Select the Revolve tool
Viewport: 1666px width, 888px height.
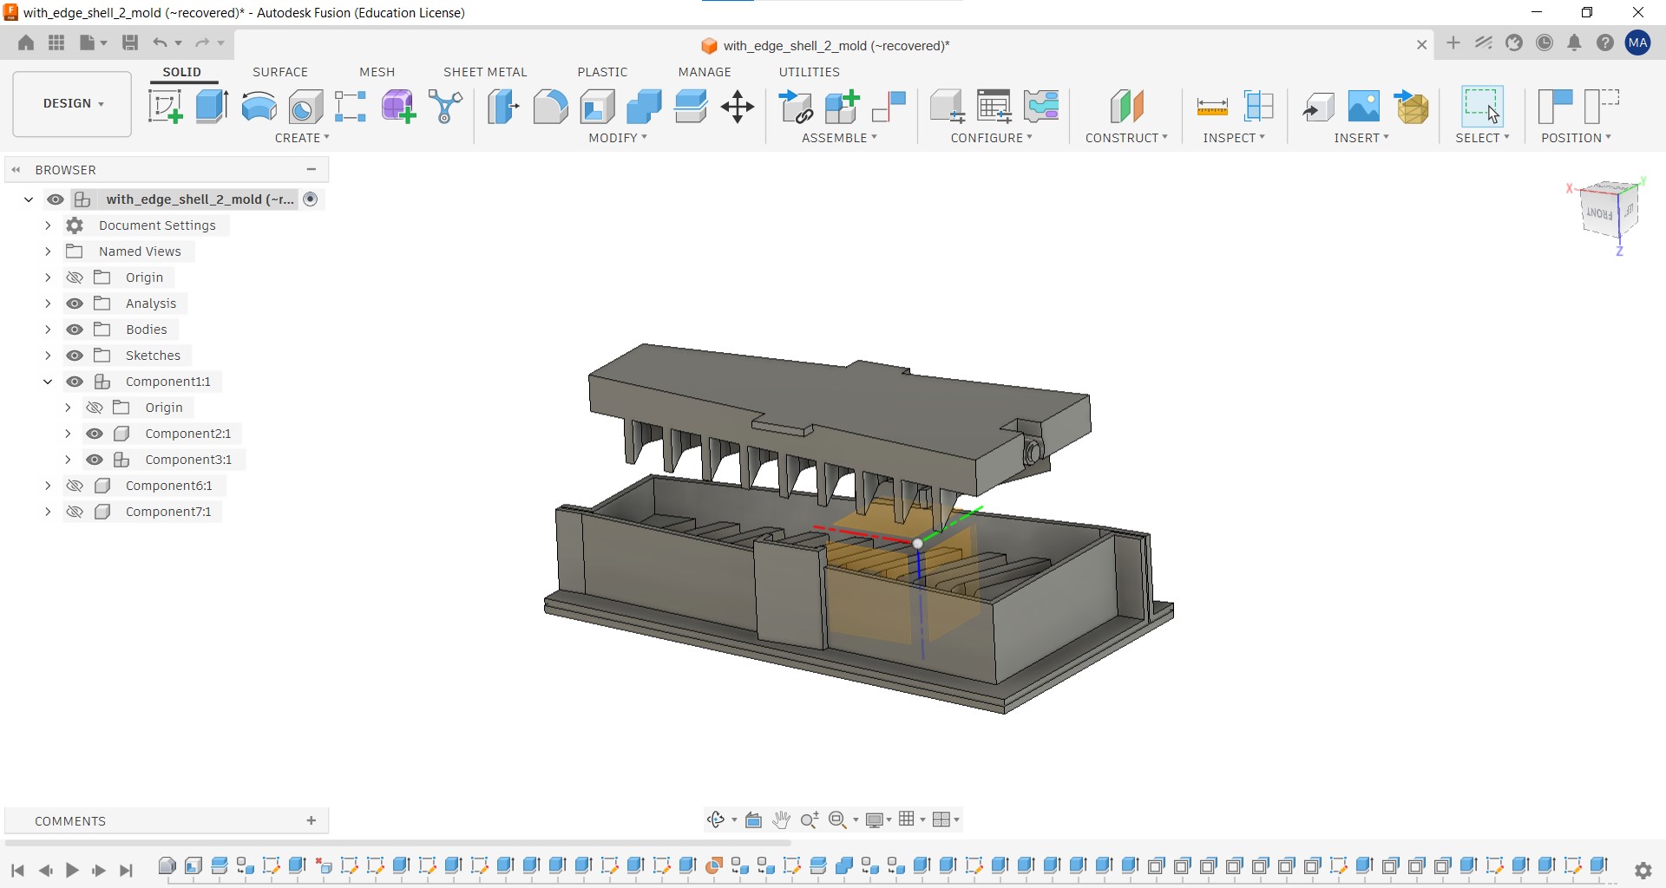(259, 107)
